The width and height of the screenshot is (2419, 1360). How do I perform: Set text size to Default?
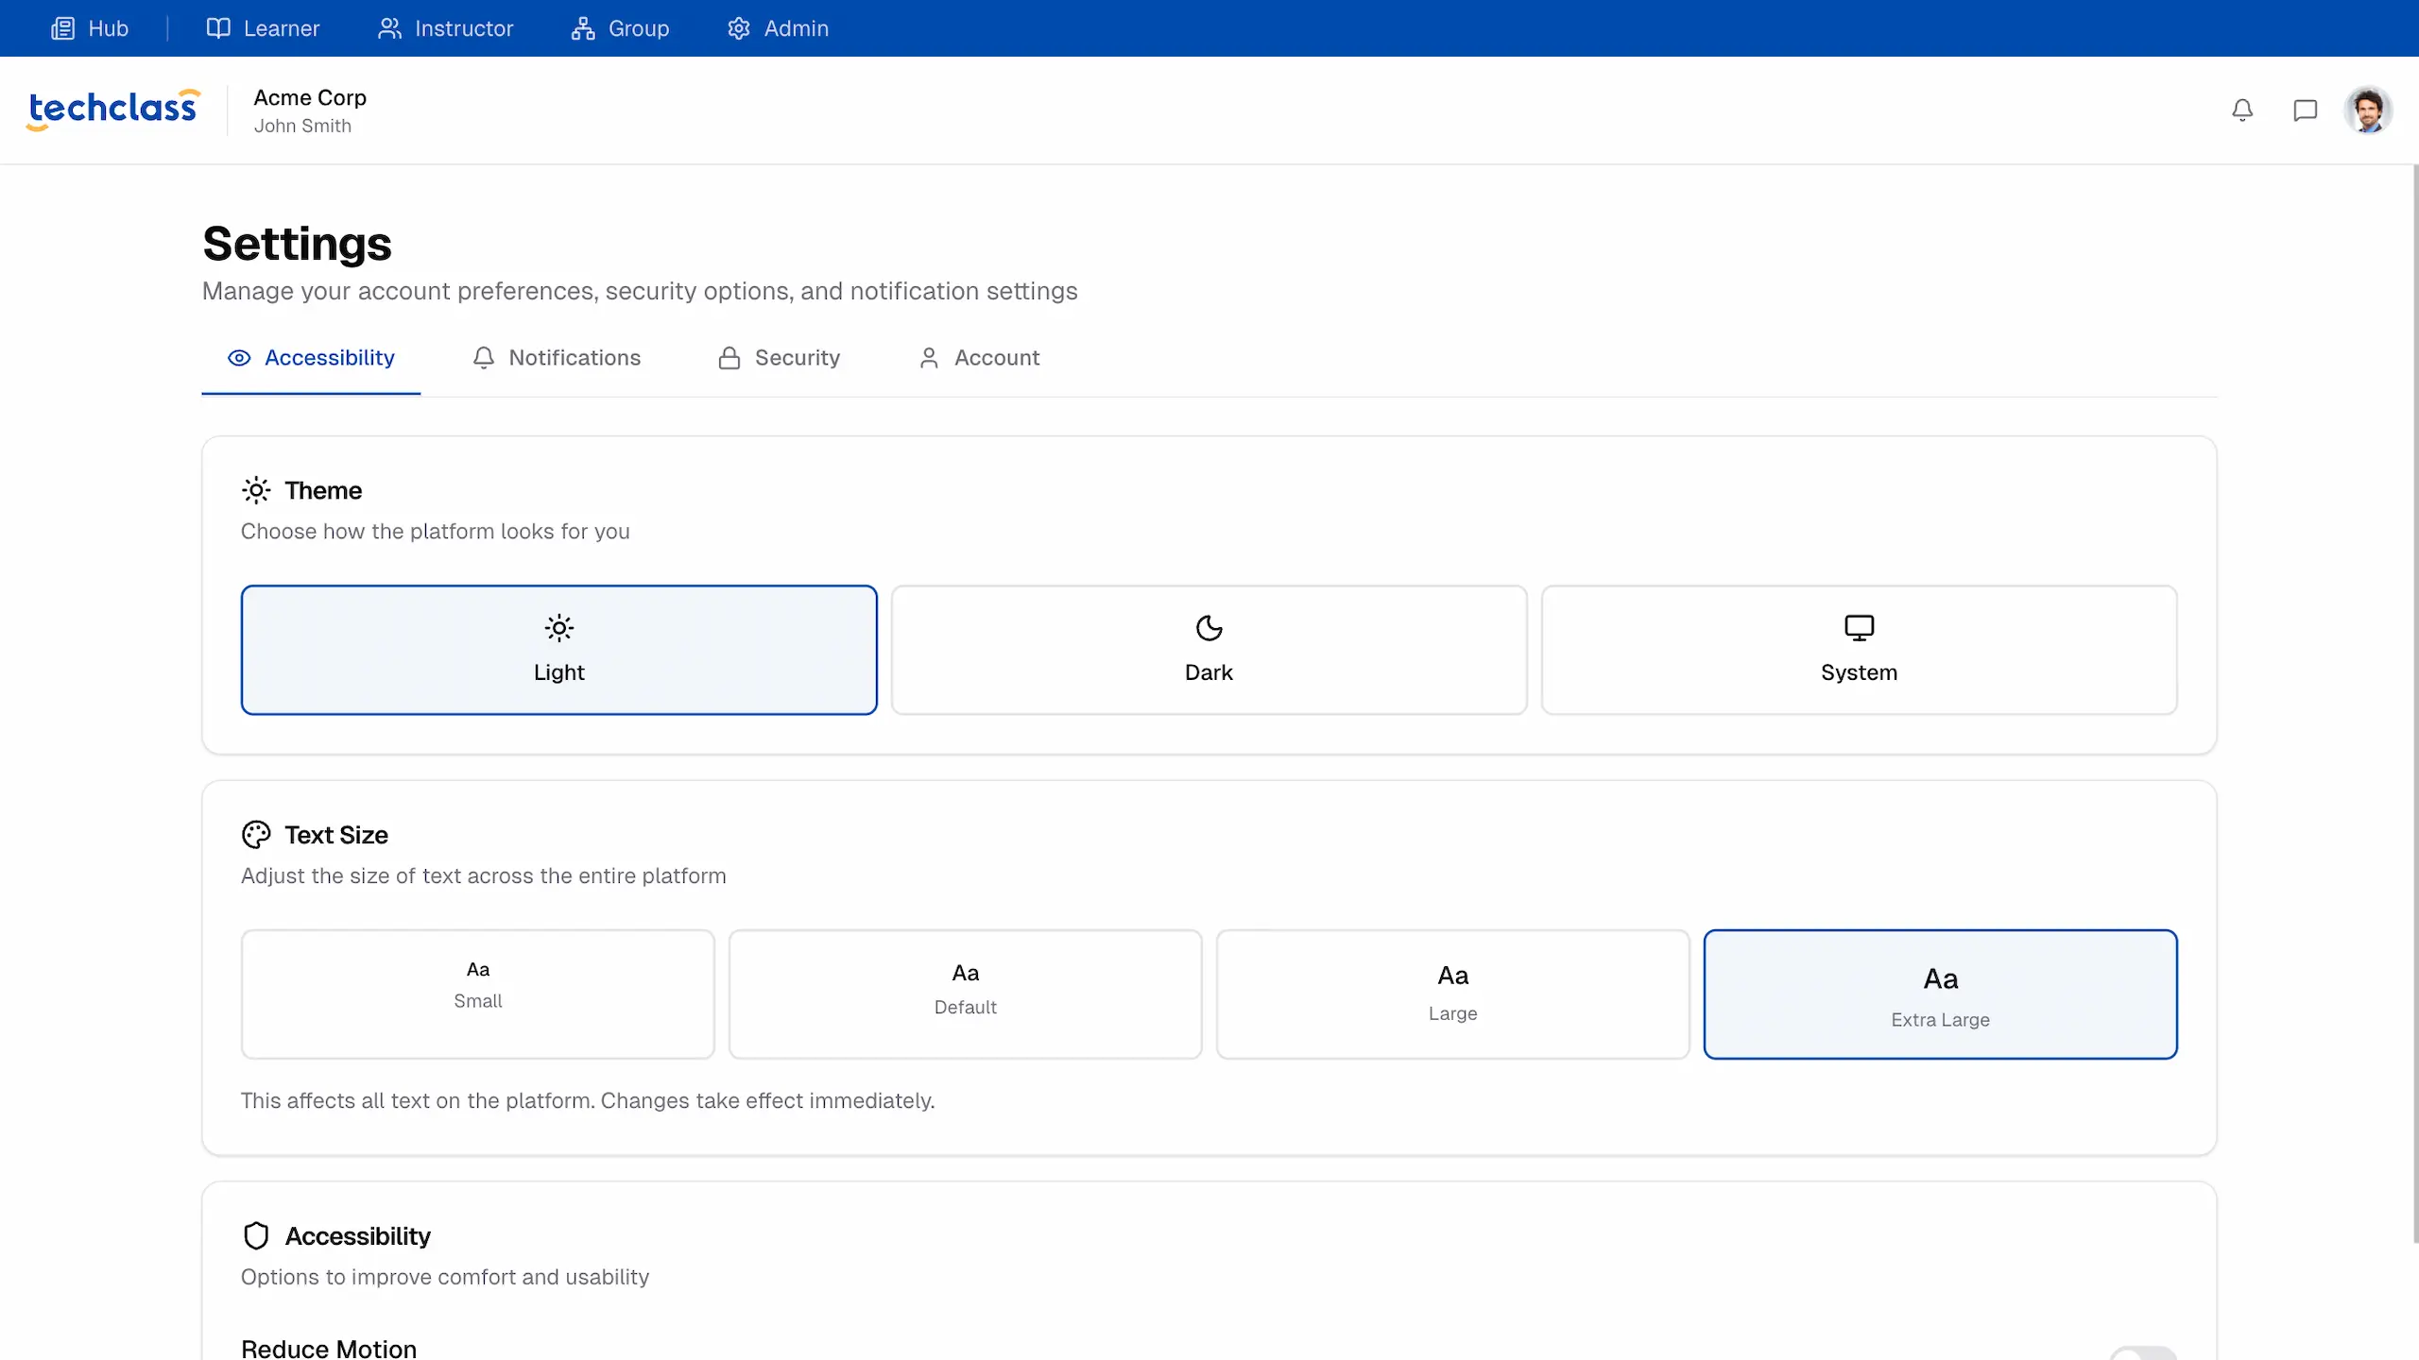pos(965,994)
